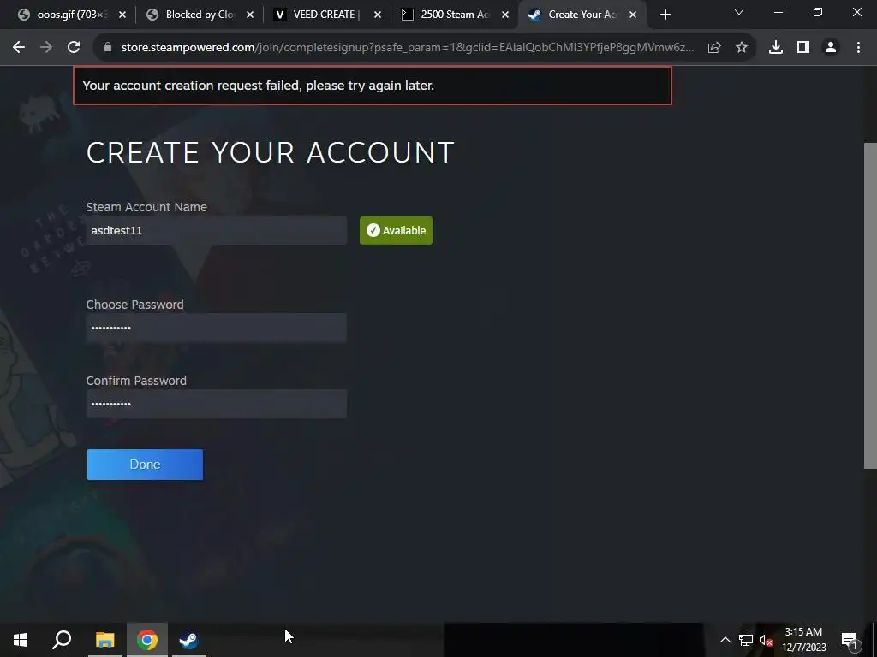Click the Choose Password field
Screen dimensions: 877x657
[217, 328]
